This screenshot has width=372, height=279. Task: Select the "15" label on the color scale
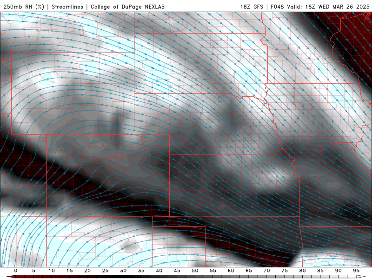tap(69, 271)
